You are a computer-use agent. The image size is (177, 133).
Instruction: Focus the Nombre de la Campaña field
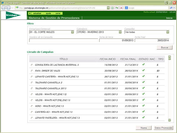64,40
